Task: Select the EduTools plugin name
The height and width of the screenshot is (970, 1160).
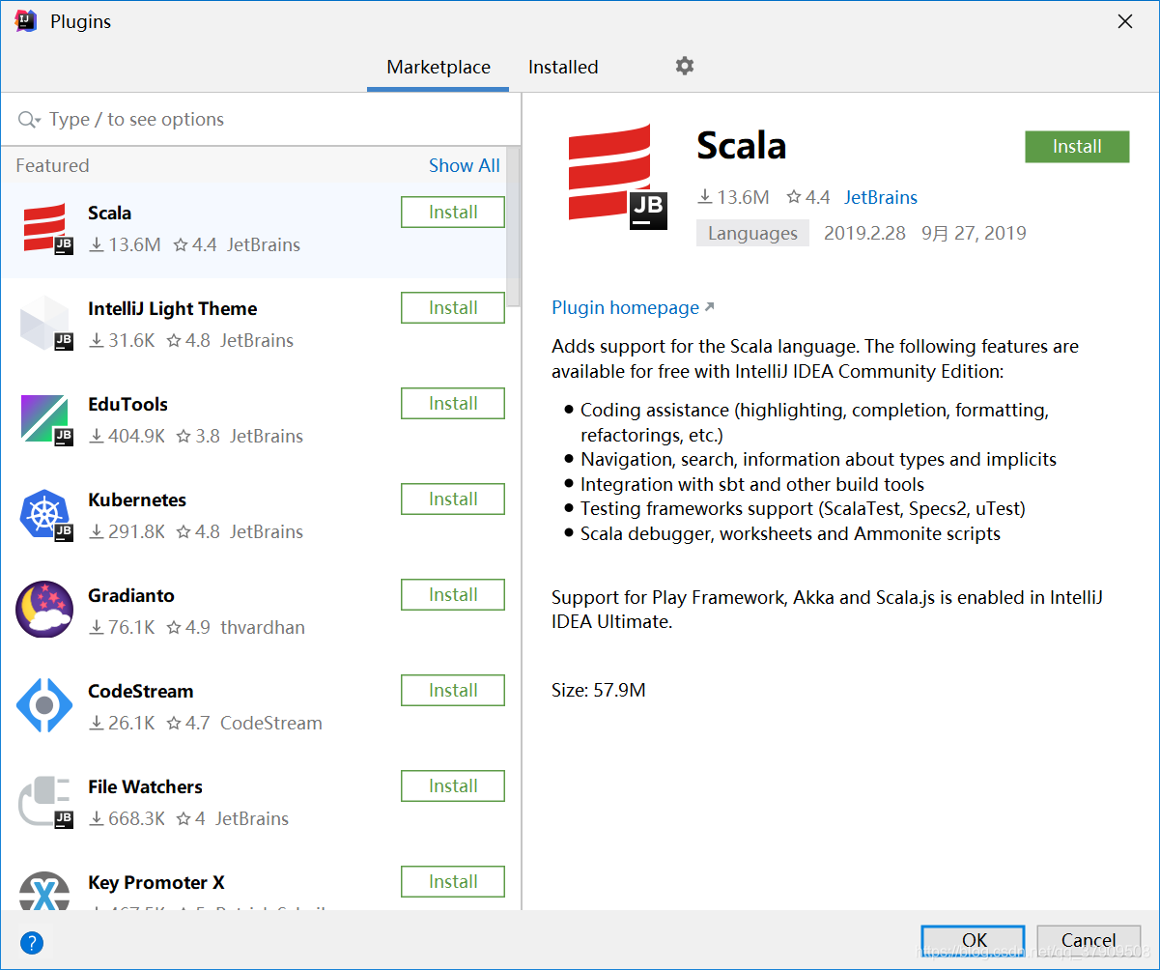Action: 127,404
